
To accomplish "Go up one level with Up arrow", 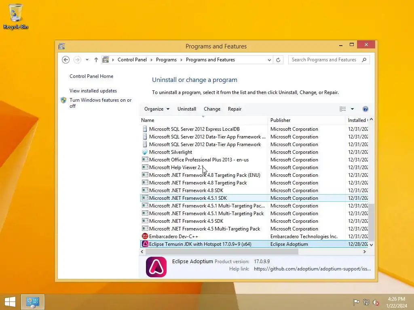I will (96, 60).
